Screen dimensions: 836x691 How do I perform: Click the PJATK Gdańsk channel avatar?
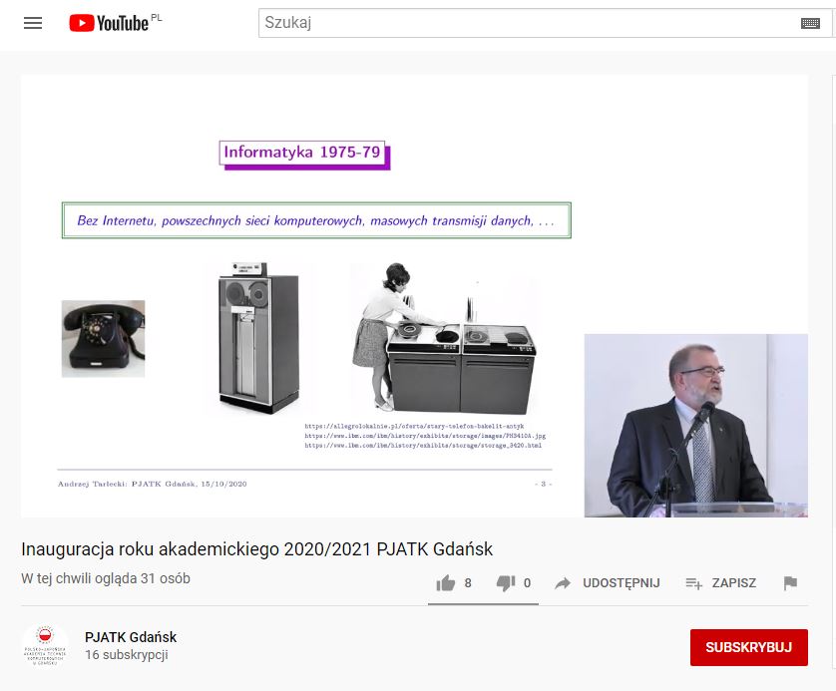(45, 646)
